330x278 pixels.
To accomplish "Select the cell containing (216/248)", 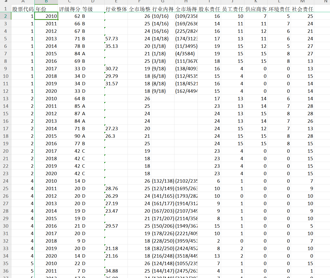I will 163,256.
